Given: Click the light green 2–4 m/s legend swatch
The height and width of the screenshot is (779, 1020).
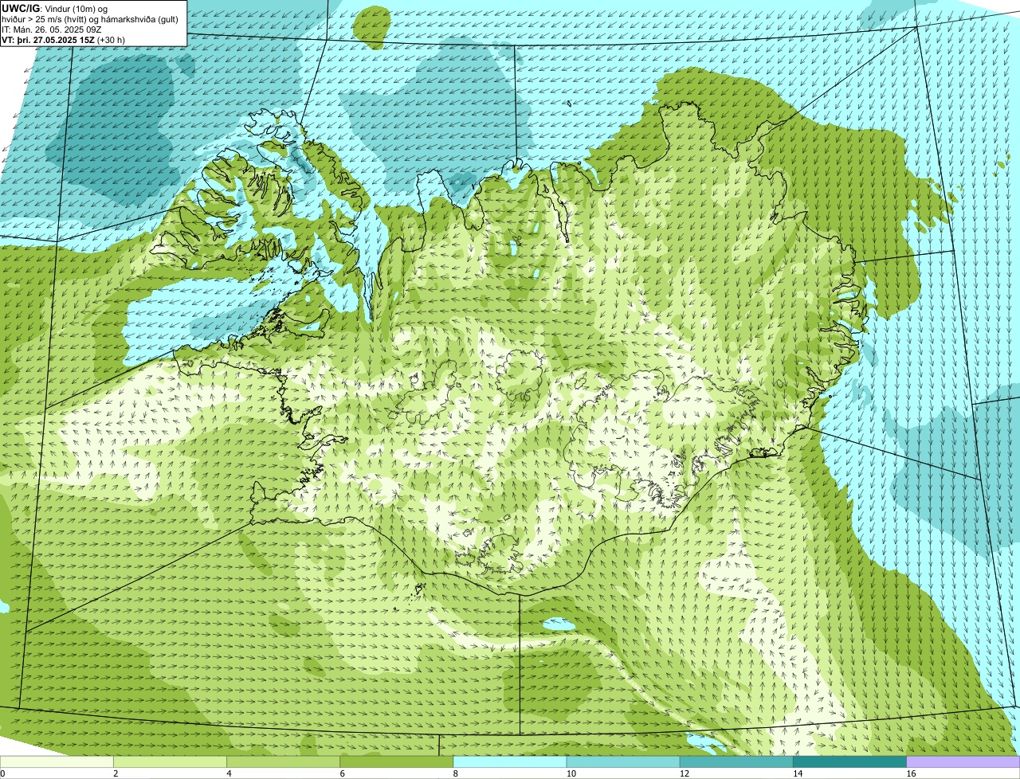Looking at the screenshot, I should [170, 762].
